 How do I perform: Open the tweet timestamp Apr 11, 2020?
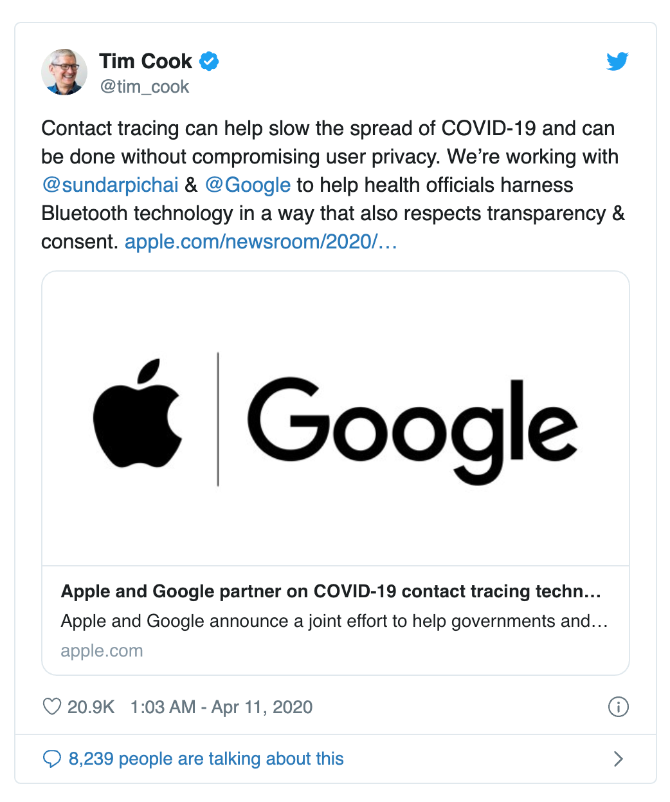point(221,707)
